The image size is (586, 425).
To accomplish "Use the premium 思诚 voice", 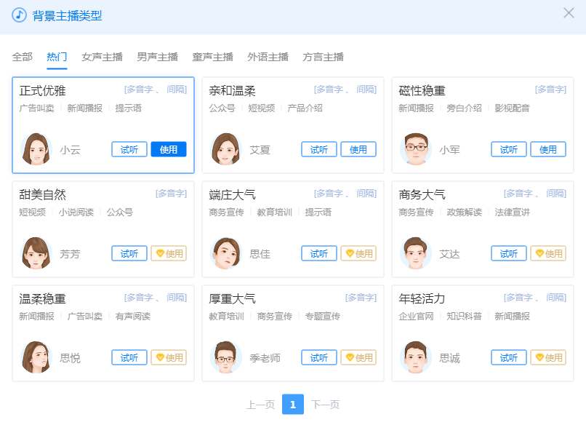I will pyautogui.click(x=548, y=357).
